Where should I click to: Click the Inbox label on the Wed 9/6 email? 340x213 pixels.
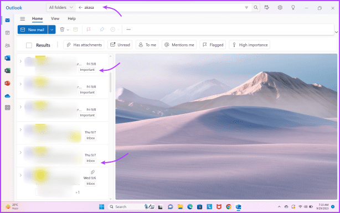tap(90, 184)
